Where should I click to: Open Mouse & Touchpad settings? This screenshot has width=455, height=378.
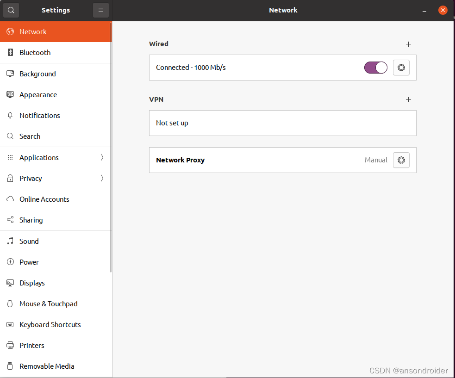pyautogui.click(x=55, y=304)
